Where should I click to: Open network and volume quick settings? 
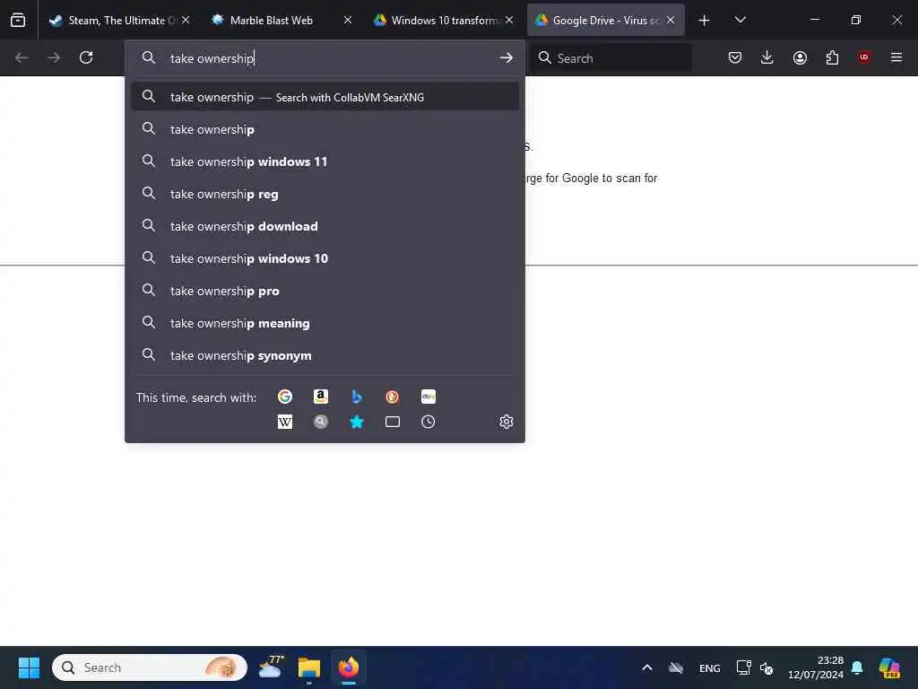[755, 667]
